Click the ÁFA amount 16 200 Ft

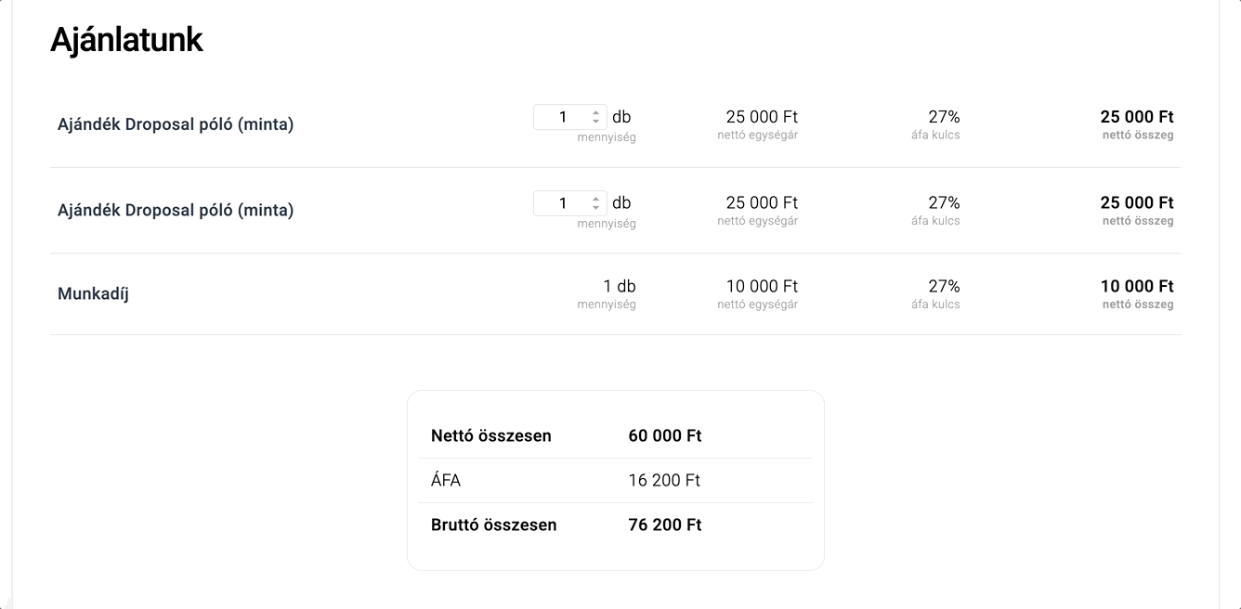[x=664, y=480]
